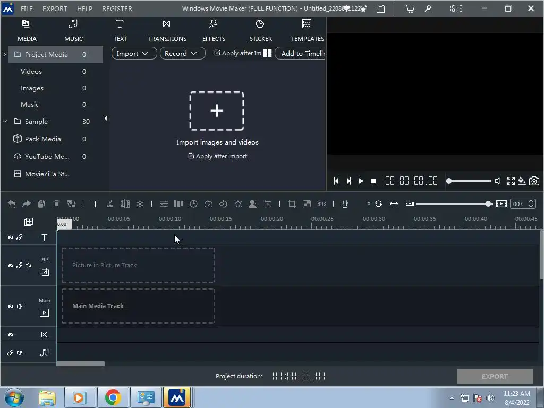
Task: Increase the timeline time stepper value
Action: (531, 201)
